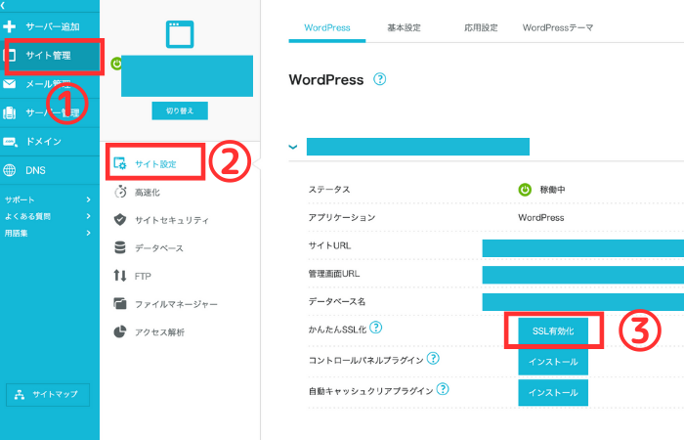Click インストール for コントロールパネルプラグイン
The height and width of the screenshot is (440, 684).
click(x=553, y=362)
